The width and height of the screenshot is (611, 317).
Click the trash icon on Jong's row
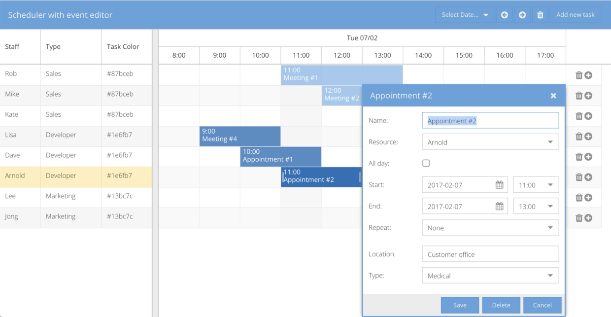pos(579,217)
